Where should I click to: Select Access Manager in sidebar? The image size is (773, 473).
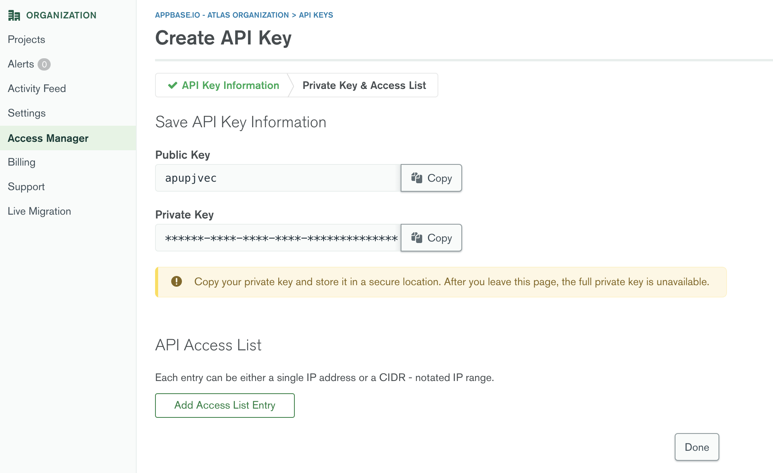pos(48,138)
